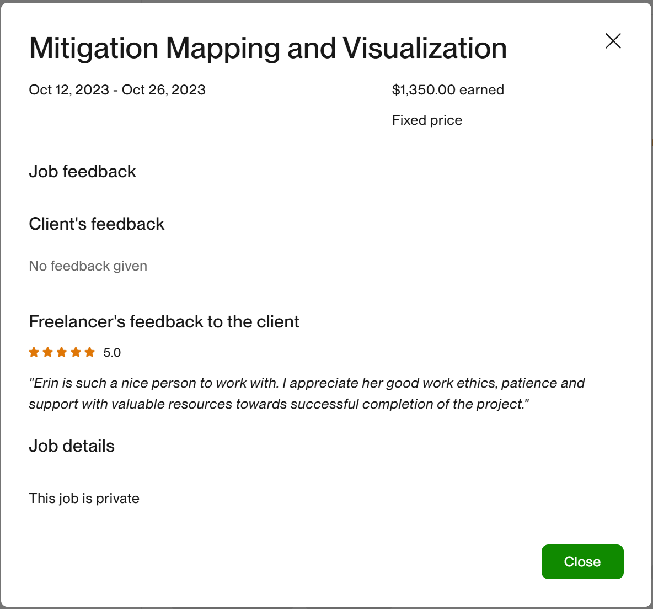Click the fourth orange rating star

76,352
